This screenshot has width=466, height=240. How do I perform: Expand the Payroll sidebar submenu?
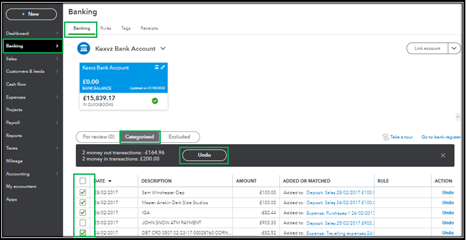click(x=57, y=123)
